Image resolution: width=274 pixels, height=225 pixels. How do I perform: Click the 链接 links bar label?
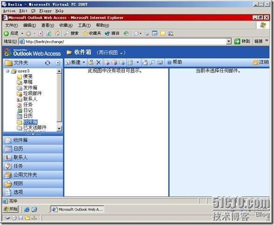coord(259,41)
